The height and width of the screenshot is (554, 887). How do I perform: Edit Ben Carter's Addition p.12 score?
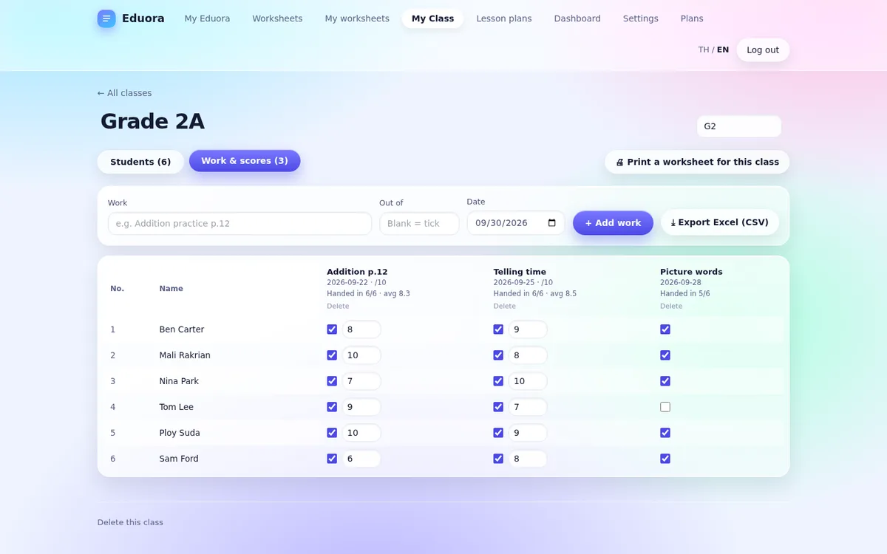pyautogui.click(x=361, y=329)
